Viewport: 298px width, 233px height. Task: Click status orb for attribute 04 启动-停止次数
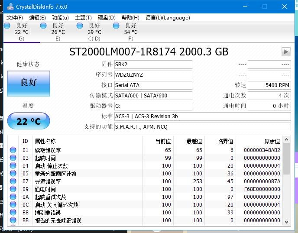[13, 165]
